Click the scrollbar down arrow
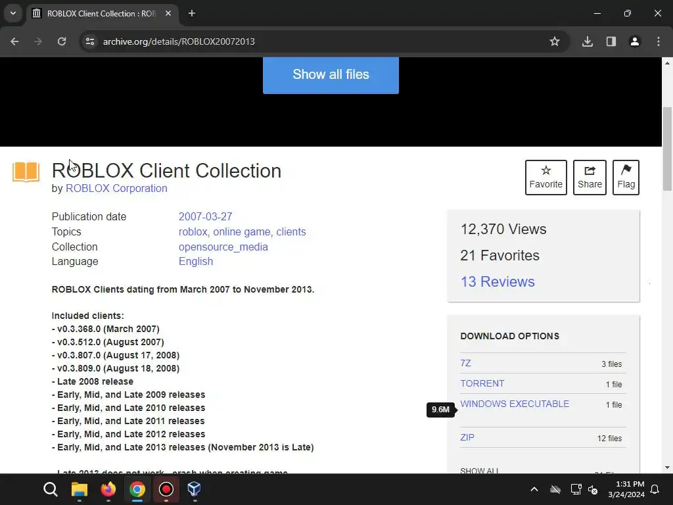Image resolution: width=673 pixels, height=505 pixels. click(668, 468)
